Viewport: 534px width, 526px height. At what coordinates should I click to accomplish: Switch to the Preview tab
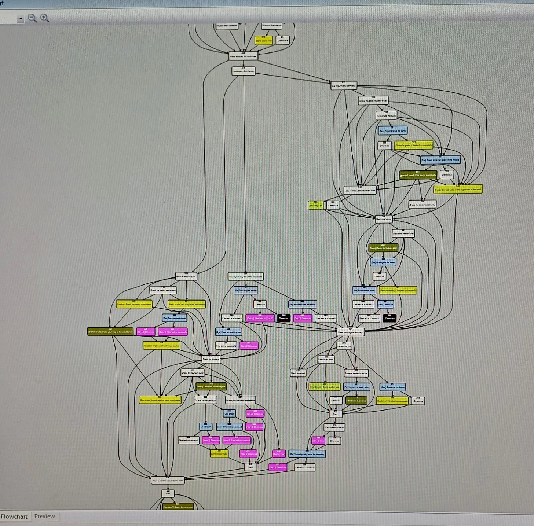click(44, 516)
